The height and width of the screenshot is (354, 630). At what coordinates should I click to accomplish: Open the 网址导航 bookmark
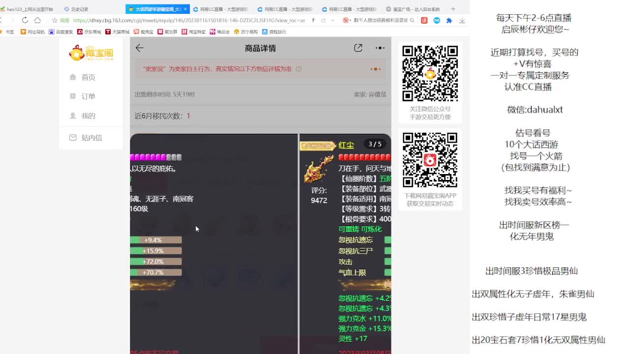[x=32, y=31]
